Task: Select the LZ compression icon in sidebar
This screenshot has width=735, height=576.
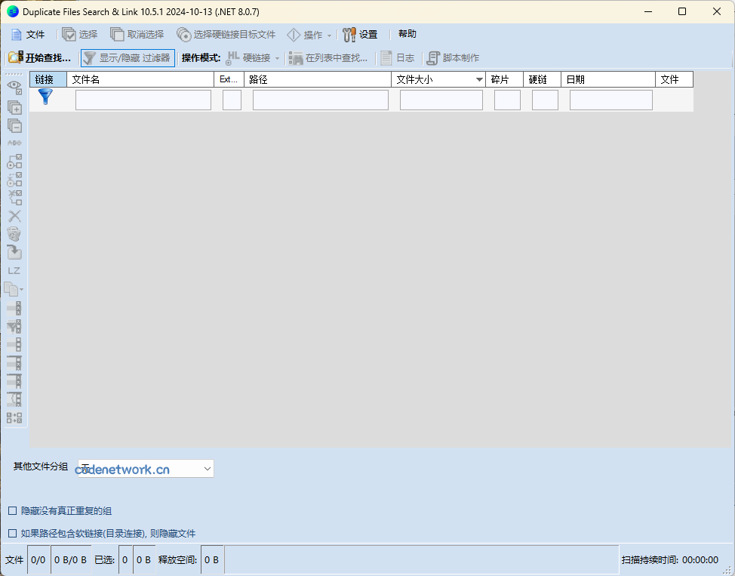Action: (14, 270)
